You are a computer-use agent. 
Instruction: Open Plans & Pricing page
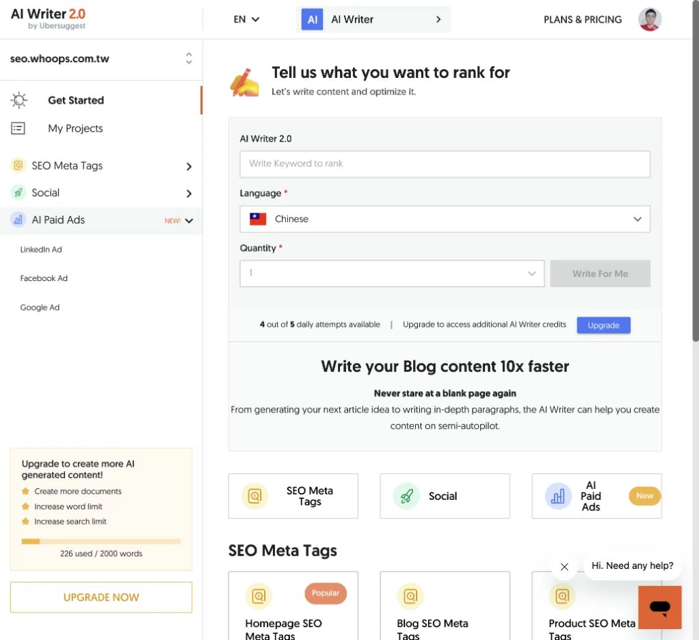click(x=582, y=20)
